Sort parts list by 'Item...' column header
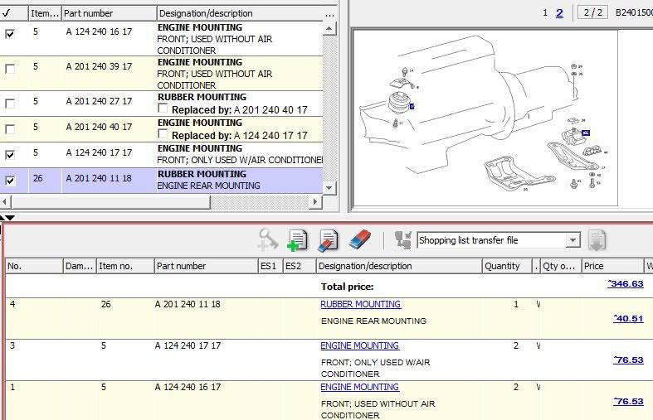This screenshot has height=420, width=653. pyautogui.click(x=45, y=13)
